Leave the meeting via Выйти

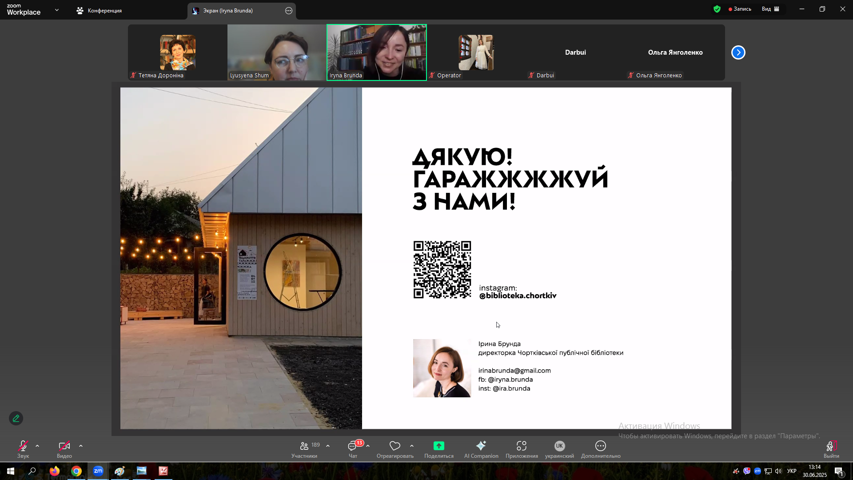coord(831,449)
